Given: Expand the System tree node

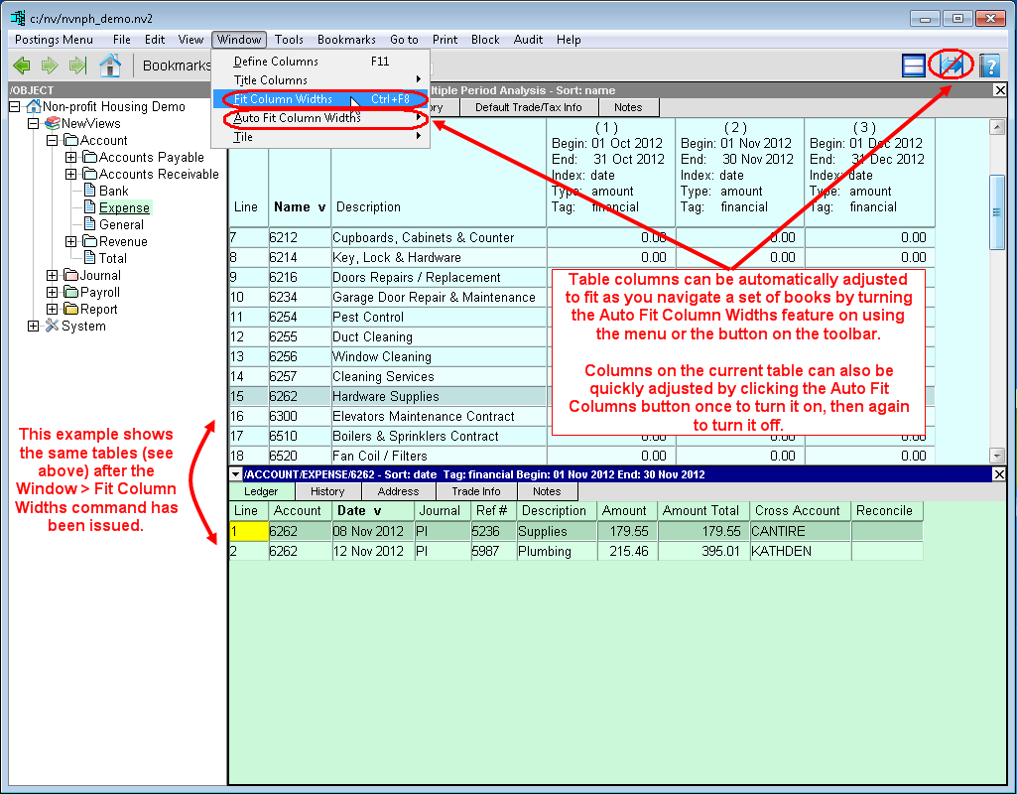Looking at the screenshot, I should coord(34,327).
